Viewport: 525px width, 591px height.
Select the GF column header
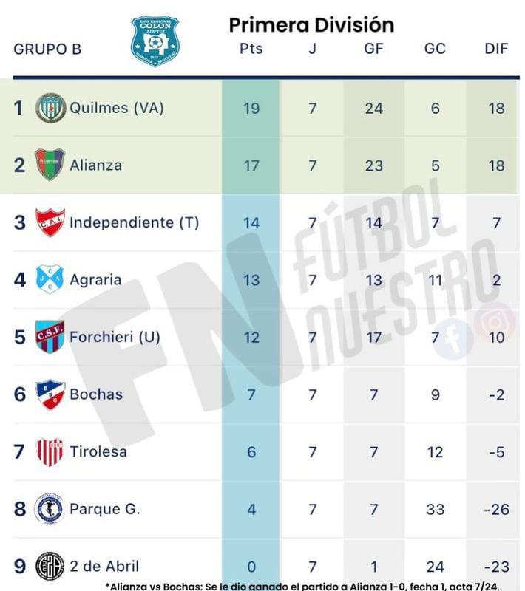click(373, 49)
